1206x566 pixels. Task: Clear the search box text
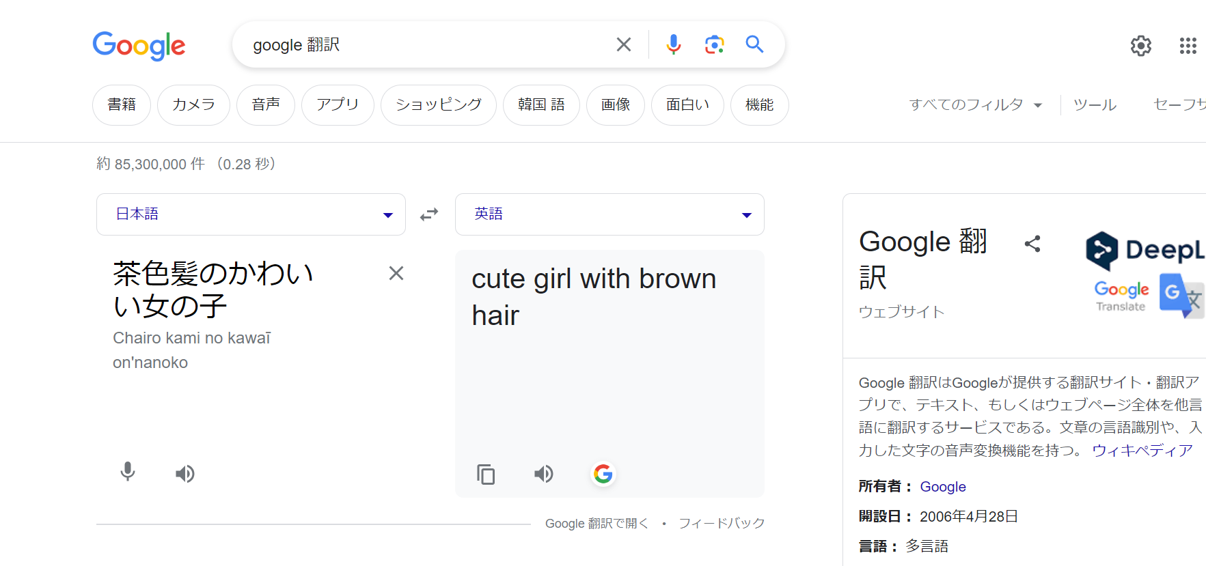point(623,44)
